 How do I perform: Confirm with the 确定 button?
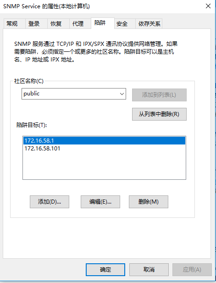coord(105,269)
